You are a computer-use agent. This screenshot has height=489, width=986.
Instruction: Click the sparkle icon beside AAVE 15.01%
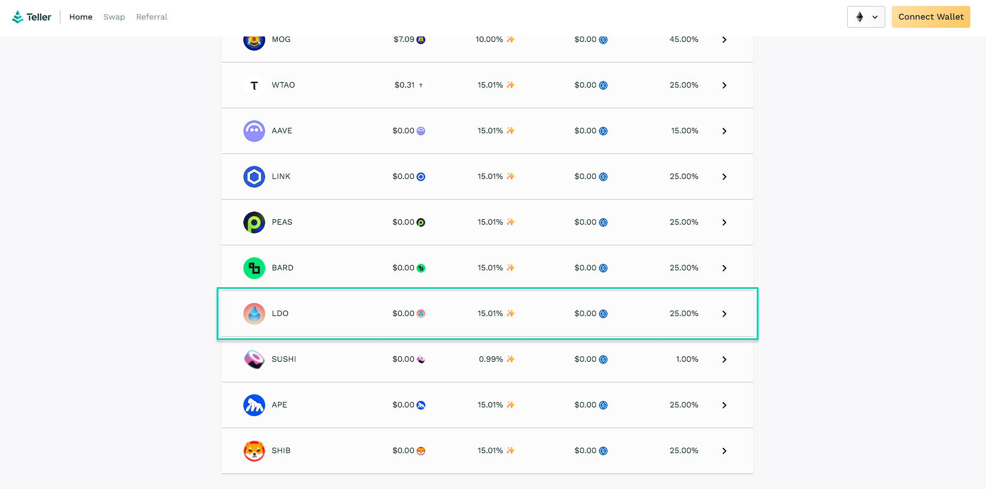[x=510, y=131]
